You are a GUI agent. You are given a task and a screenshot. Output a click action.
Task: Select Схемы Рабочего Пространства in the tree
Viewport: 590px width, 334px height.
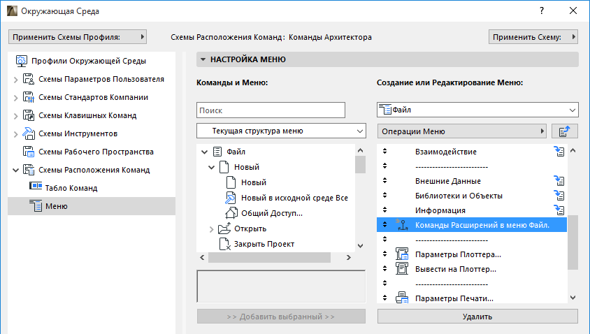[96, 152]
